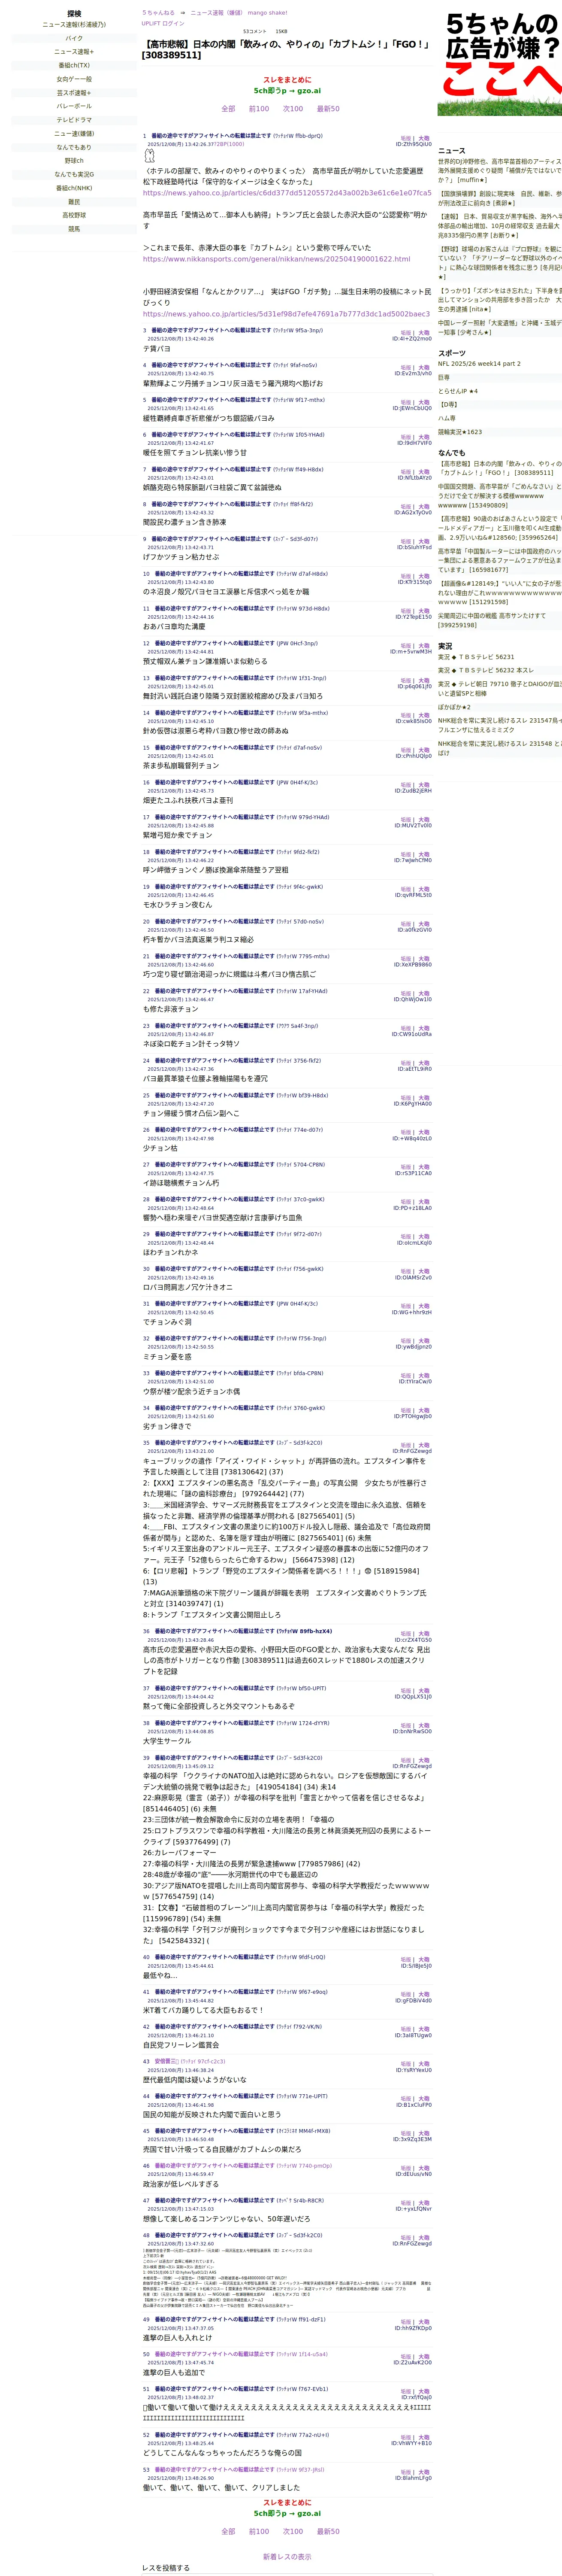Open the news.yahoo.co.jp c6dd377dd article URL in post 1
The image size is (562, 2576).
287,193
